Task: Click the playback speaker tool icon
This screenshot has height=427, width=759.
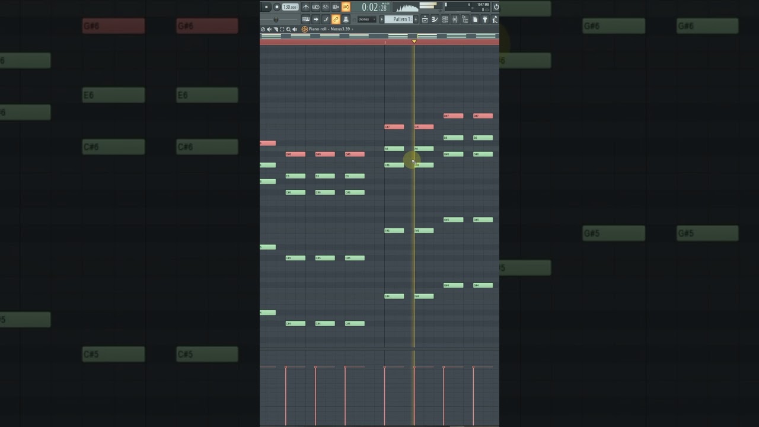Action: (x=295, y=29)
